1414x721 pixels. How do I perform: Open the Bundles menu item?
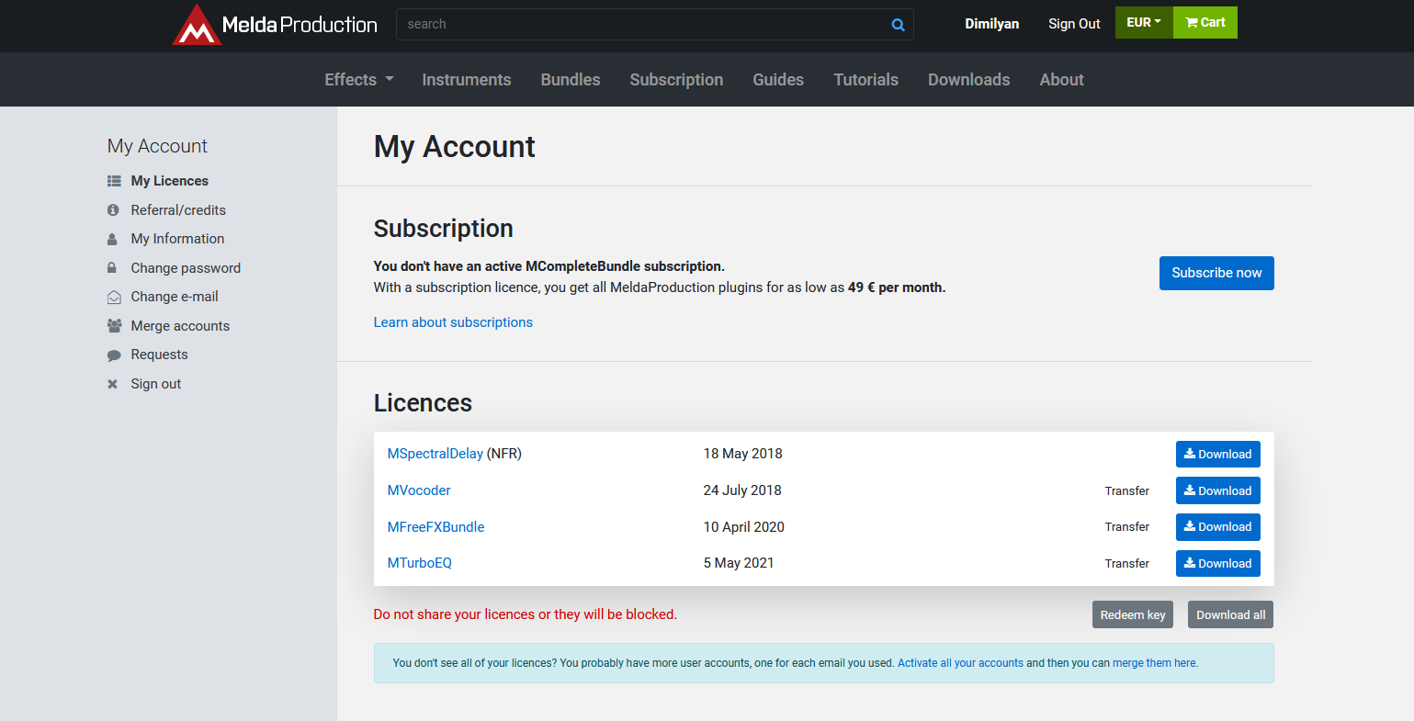pos(571,80)
